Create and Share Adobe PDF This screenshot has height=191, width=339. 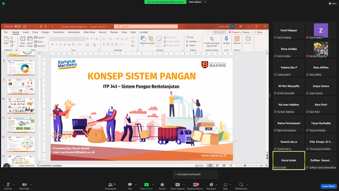212,41
